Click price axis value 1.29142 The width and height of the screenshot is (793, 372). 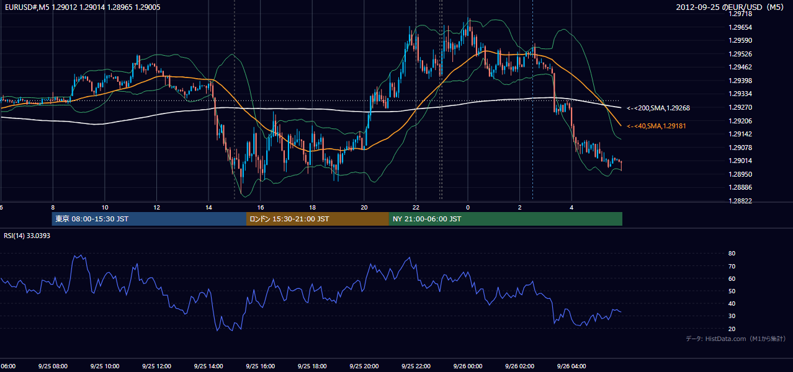pyautogui.click(x=741, y=134)
